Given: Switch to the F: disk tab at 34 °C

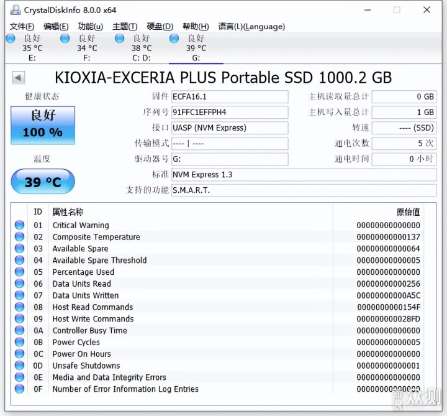Looking at the screenshot, I should tap(87, 48).
